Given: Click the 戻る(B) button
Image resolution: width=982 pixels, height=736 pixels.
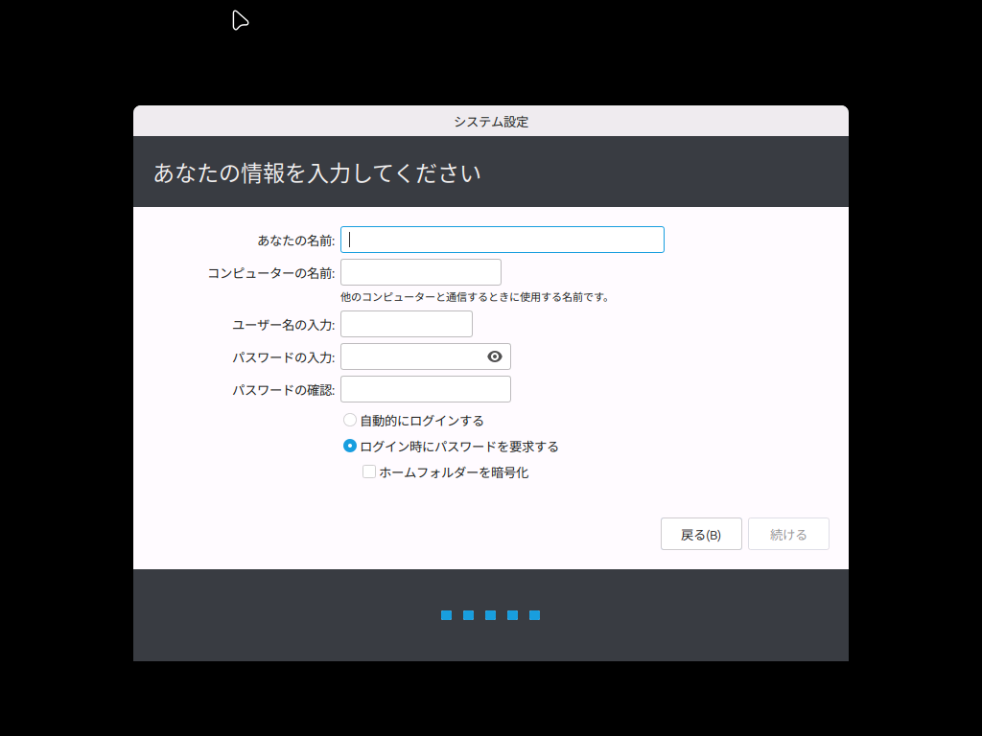Looking at the screenshot, I should pyautogui.click(x=701, y=533).
